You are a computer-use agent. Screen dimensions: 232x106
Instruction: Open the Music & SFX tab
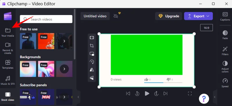pos(8,81)
